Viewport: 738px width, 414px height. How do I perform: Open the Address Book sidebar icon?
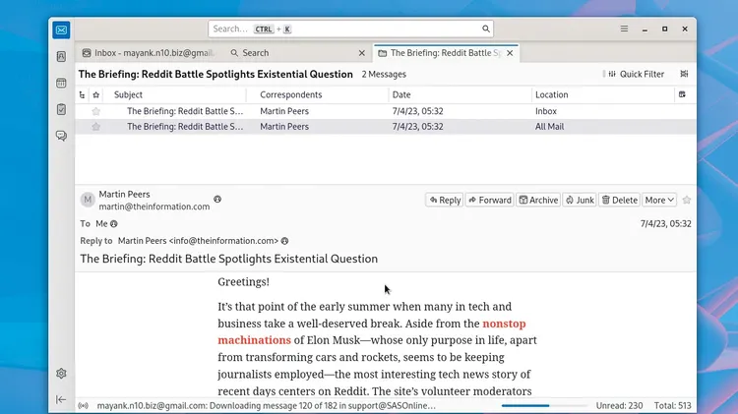(x=61, y=56)
